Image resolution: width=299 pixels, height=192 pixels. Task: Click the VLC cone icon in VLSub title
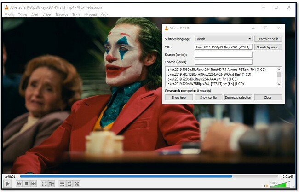(167, 28)
